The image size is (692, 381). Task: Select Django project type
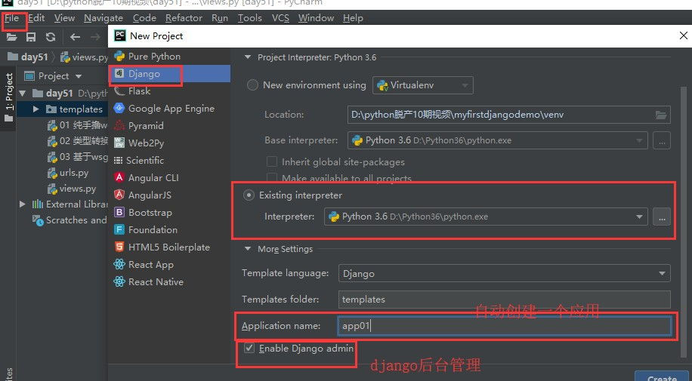(169, 74)
